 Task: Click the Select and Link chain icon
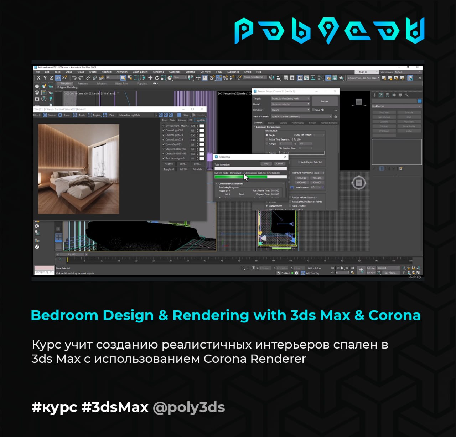88,78
